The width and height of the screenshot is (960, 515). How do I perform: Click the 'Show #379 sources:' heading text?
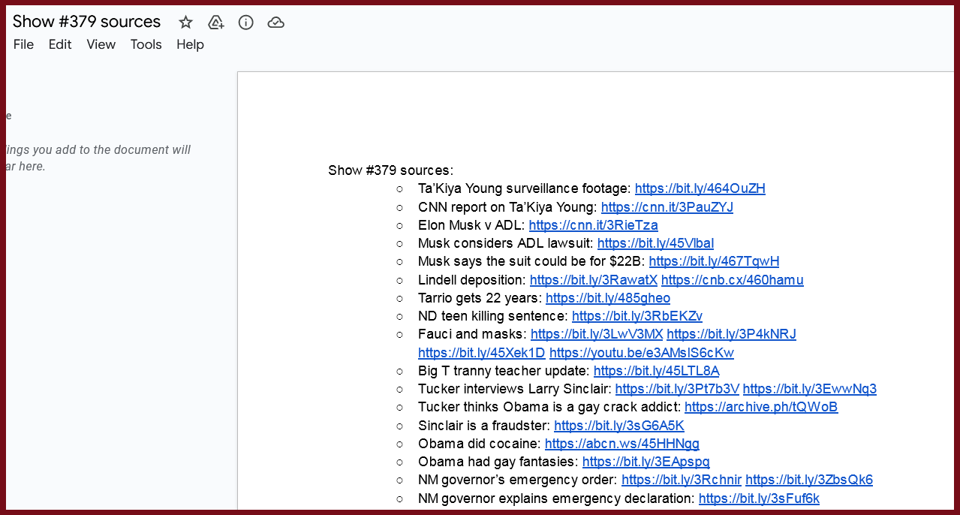(390, 170)
